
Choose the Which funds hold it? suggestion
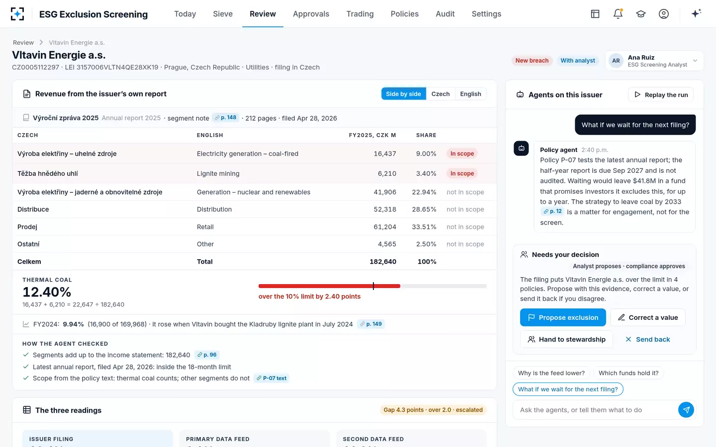click(628, 373)
